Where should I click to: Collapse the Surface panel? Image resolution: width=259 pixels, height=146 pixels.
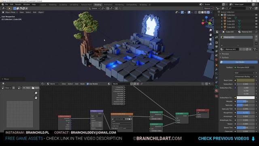225,58
